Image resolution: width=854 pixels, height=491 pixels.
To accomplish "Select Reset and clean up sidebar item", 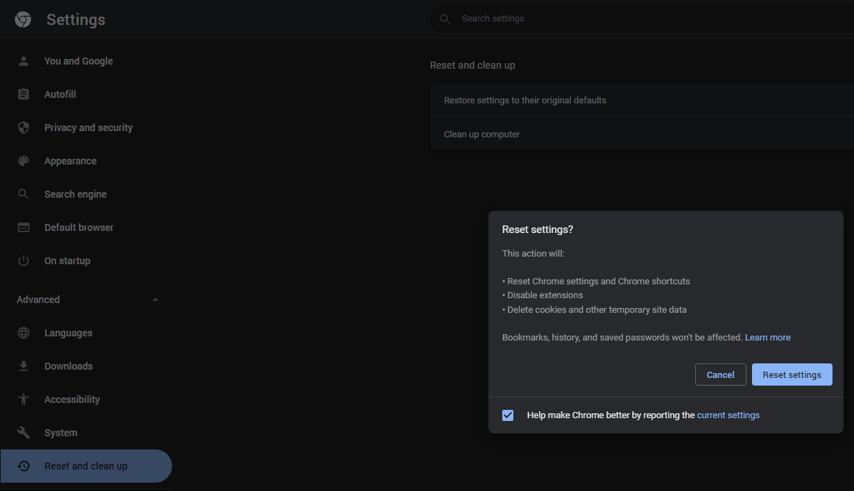I will click(86, 466).
